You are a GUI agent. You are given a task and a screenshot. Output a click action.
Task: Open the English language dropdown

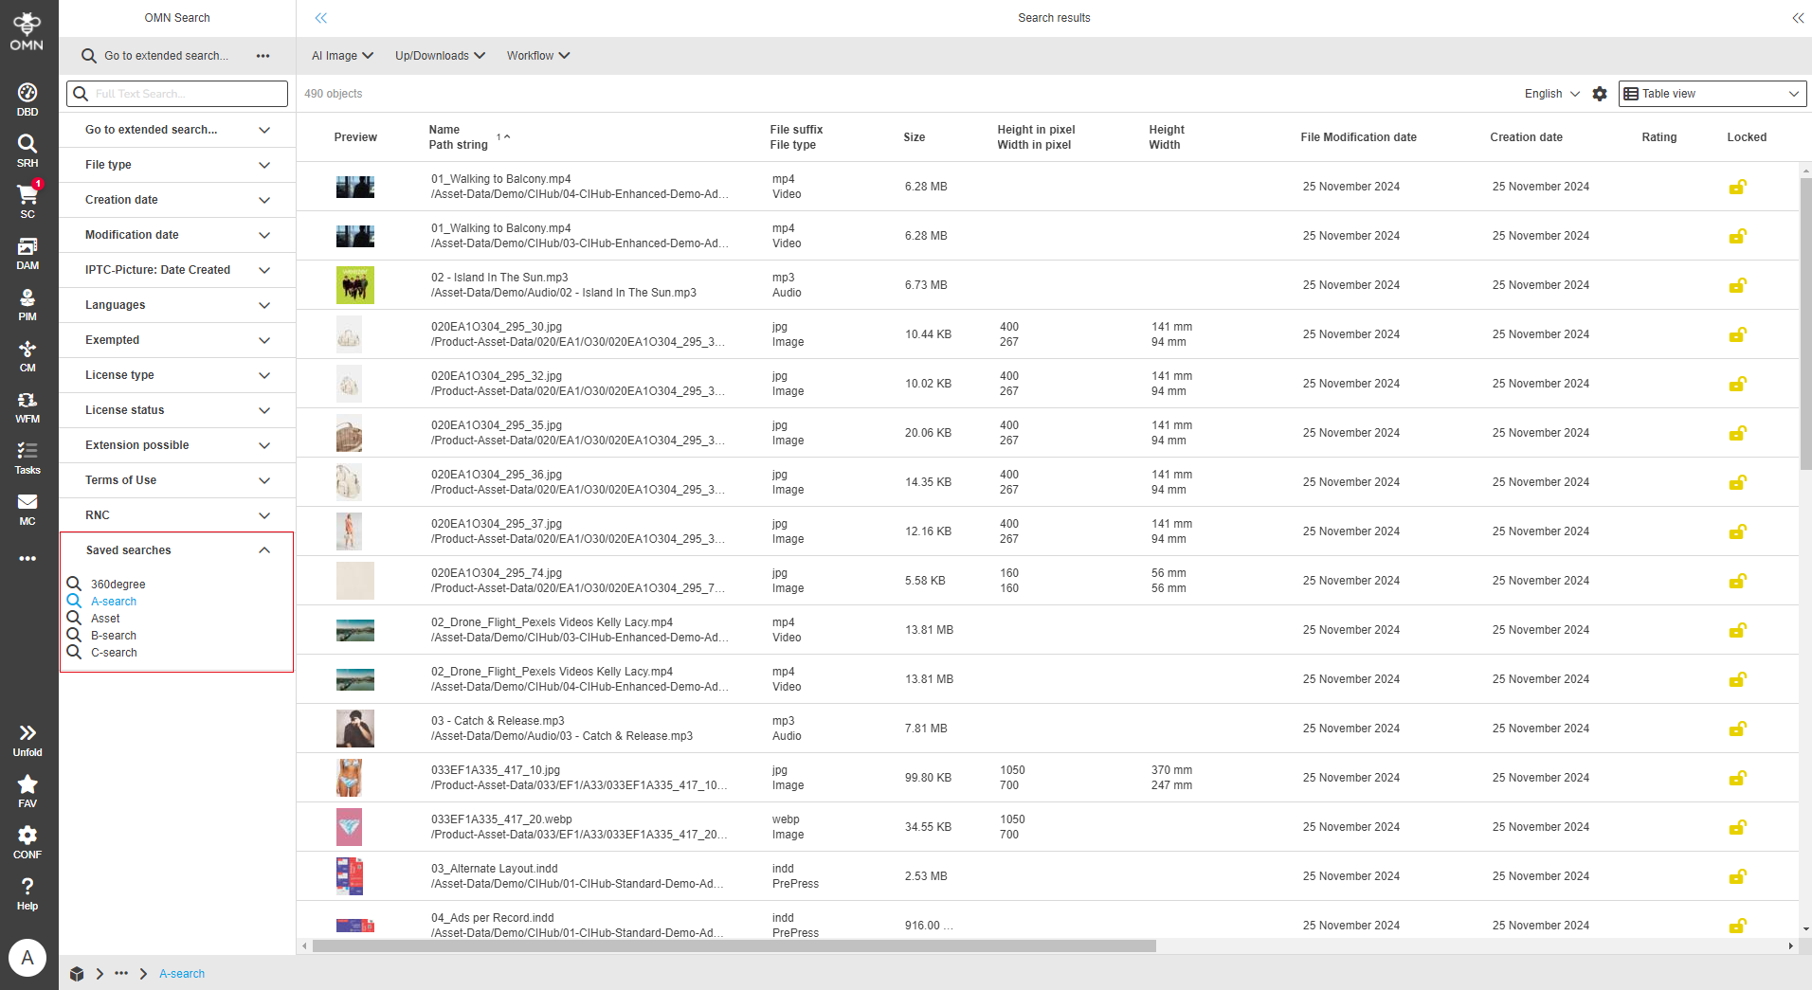coord(1549,93)
